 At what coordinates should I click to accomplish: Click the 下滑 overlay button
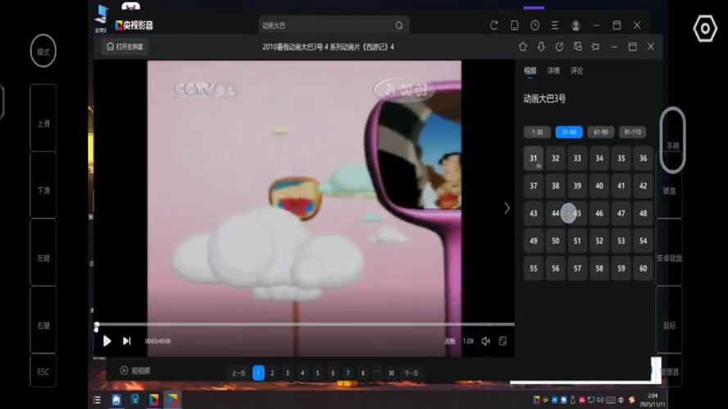43,185
